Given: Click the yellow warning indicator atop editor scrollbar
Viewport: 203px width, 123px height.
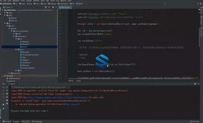Looking at the screenshot, I should [x=199, y=10].
